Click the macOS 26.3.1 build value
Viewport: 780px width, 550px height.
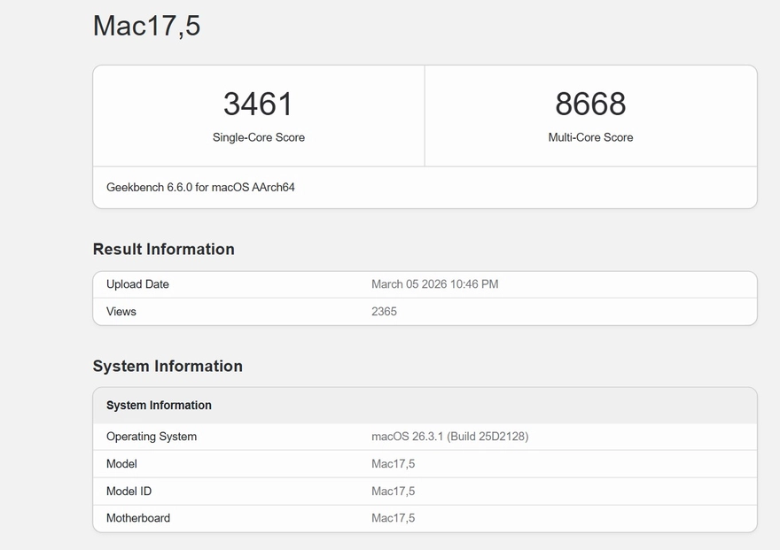pos(449,437)
